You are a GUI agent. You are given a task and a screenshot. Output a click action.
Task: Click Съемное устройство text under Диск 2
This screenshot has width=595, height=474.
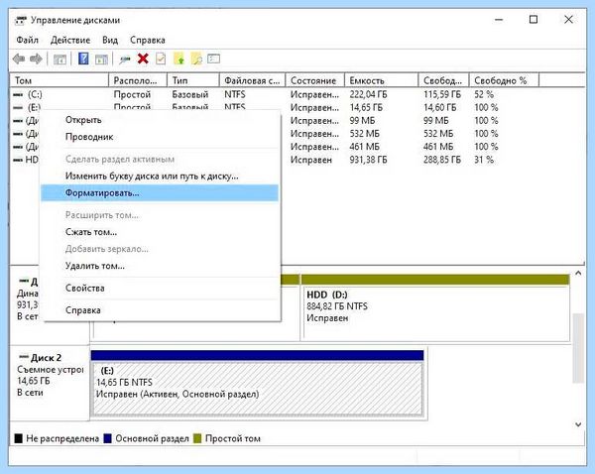[x=50, y=370]
